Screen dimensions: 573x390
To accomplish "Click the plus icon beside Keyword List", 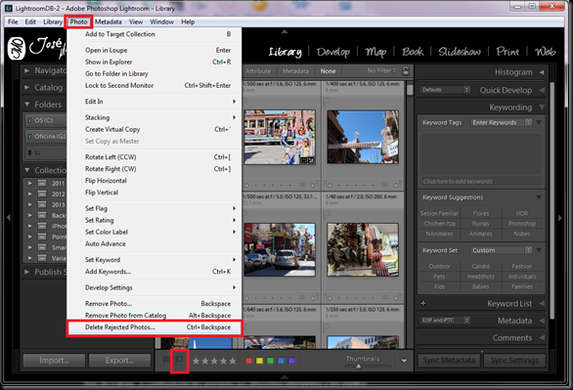I will click(422, 303).
